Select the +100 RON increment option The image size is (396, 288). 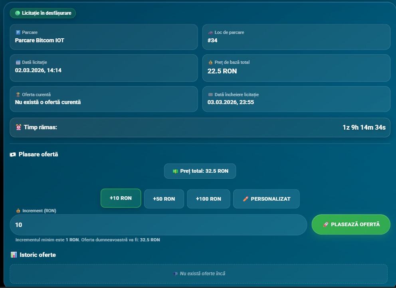[x=208, y=199]
